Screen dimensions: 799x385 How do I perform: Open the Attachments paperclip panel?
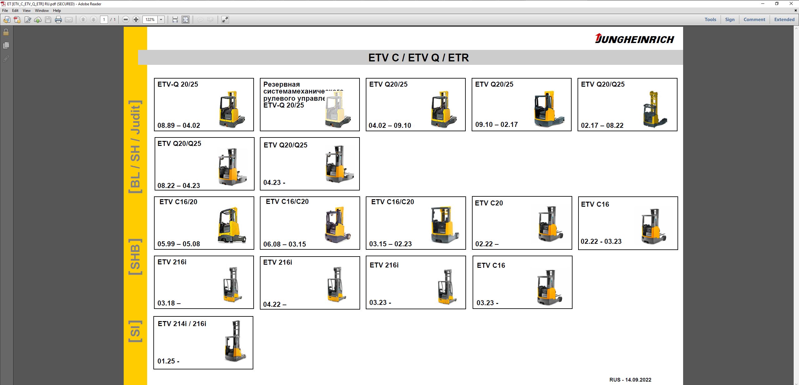point(6,59)
